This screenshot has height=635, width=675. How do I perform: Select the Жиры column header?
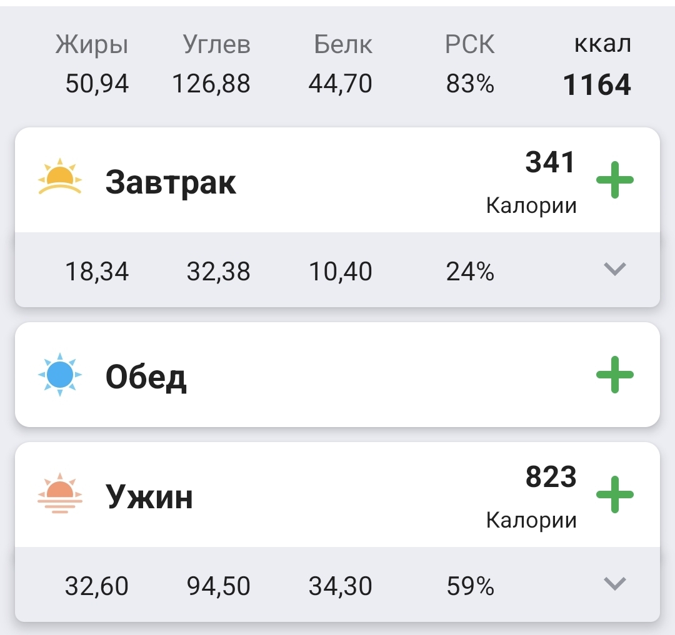(x=92, y=45)
